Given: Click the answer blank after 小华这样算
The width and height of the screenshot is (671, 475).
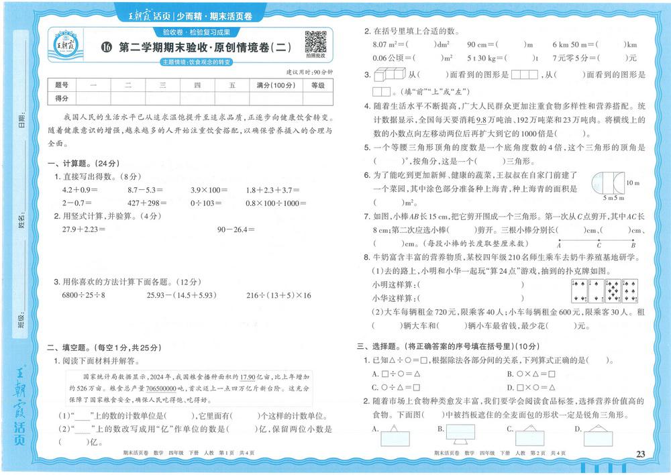Looking at the screenshot, I should click(x=470, y=299).
